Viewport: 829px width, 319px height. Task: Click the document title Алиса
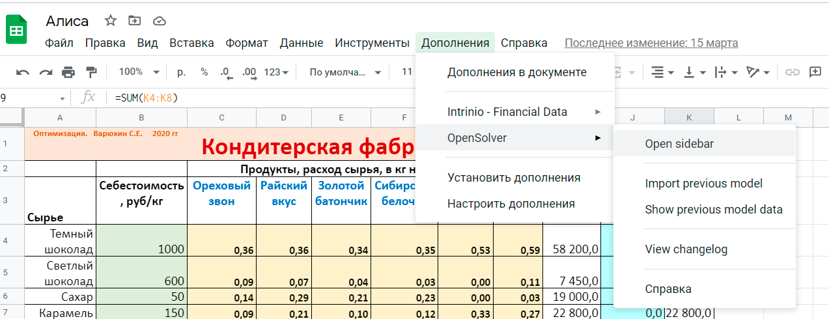(67, 21)
